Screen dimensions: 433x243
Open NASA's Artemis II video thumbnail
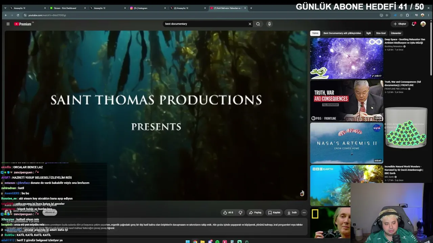(347, 143)
